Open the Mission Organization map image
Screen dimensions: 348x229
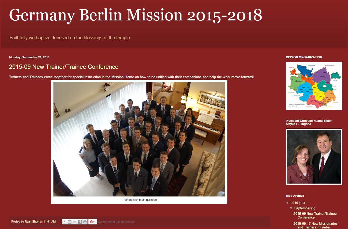(x=314, y=86)
